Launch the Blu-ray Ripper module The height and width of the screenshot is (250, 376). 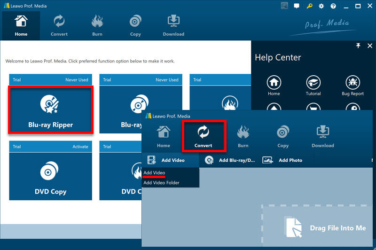[x=51, y=110]
